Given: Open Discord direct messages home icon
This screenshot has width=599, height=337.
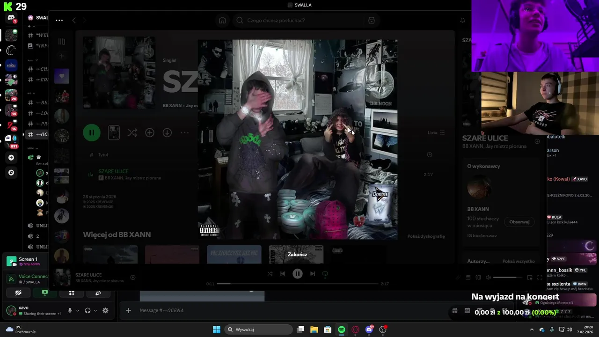Looking at the screenshot, I should tap(11, 18).
